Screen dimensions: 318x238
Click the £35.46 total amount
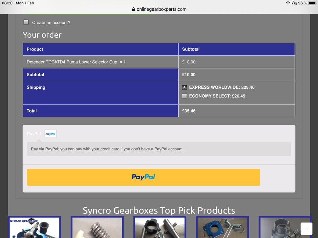[189, 111]
